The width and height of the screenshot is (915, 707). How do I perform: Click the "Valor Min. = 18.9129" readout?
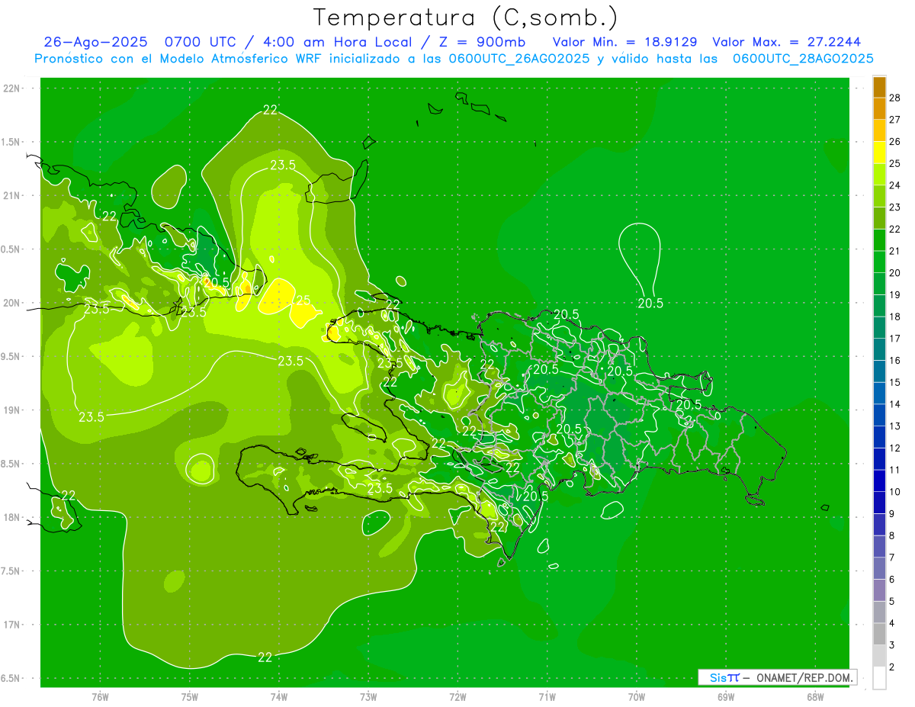coord(624,42)
